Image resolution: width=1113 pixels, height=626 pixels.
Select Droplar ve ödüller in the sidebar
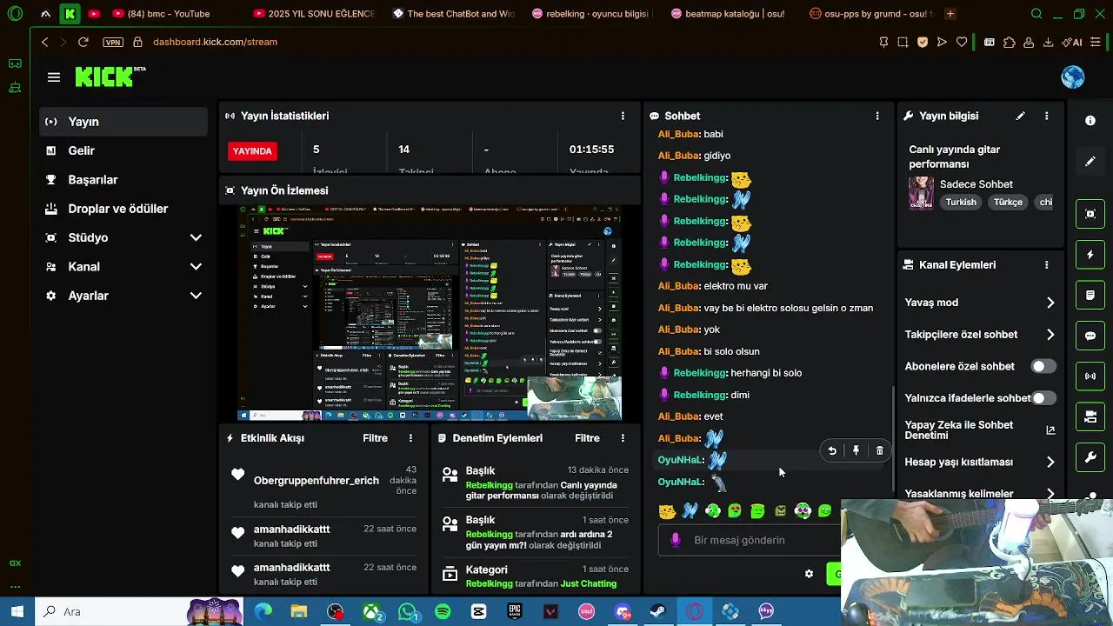point(123,209)
